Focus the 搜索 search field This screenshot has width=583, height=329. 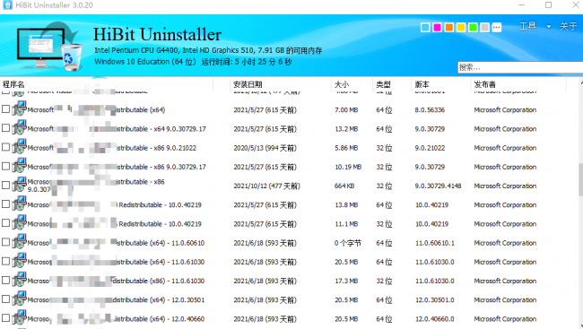click(x=520, y=67)
